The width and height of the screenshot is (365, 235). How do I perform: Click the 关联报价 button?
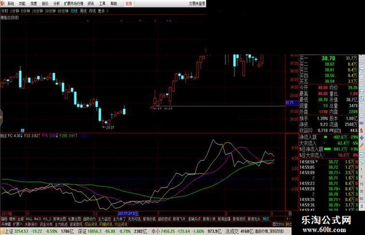[x=31, y=224]
